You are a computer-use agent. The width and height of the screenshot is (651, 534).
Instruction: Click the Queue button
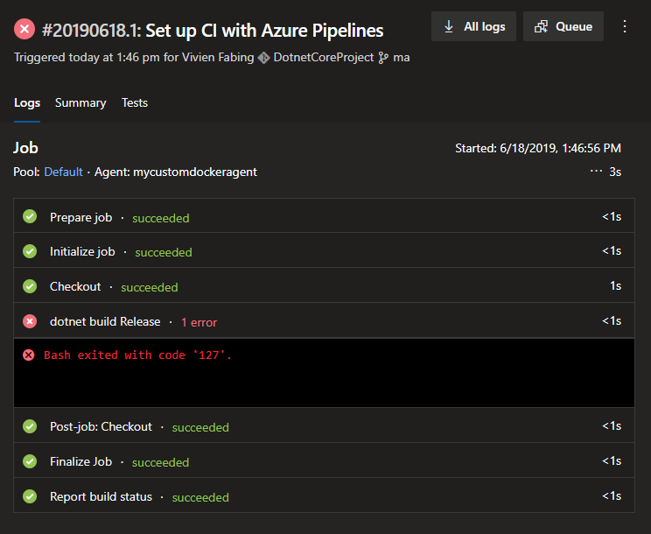(563, 26)
